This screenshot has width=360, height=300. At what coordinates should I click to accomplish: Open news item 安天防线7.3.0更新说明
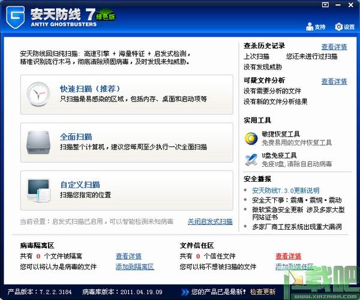point(286,190)
